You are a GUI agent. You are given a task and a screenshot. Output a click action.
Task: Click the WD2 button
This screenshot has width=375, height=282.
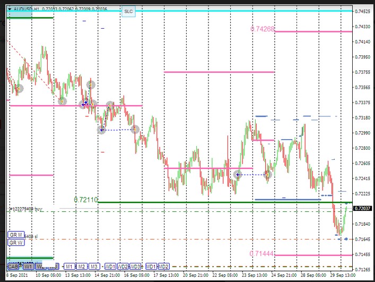click(x=123, y=266)
